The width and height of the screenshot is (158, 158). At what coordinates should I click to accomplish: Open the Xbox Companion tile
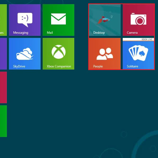[58, 54]
